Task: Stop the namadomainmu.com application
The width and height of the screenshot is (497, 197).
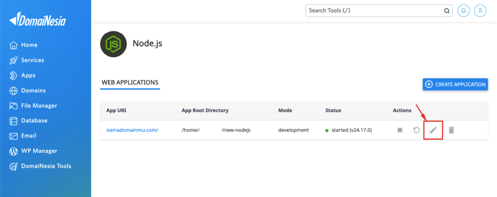Action: [400, 130]
